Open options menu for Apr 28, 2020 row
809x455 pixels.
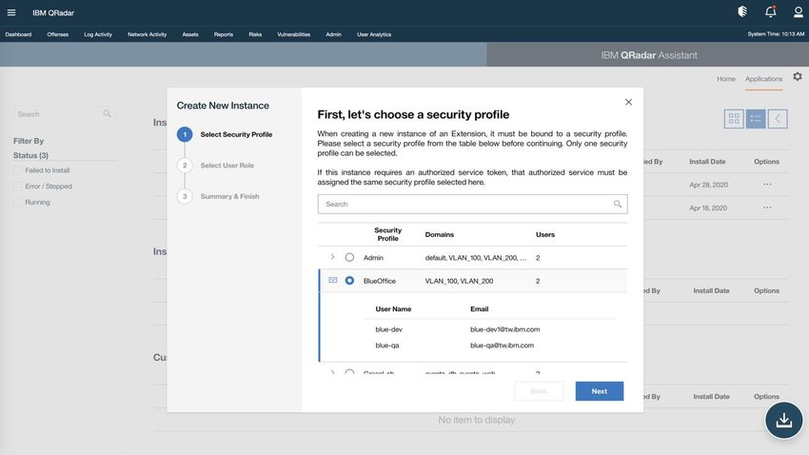767,184
